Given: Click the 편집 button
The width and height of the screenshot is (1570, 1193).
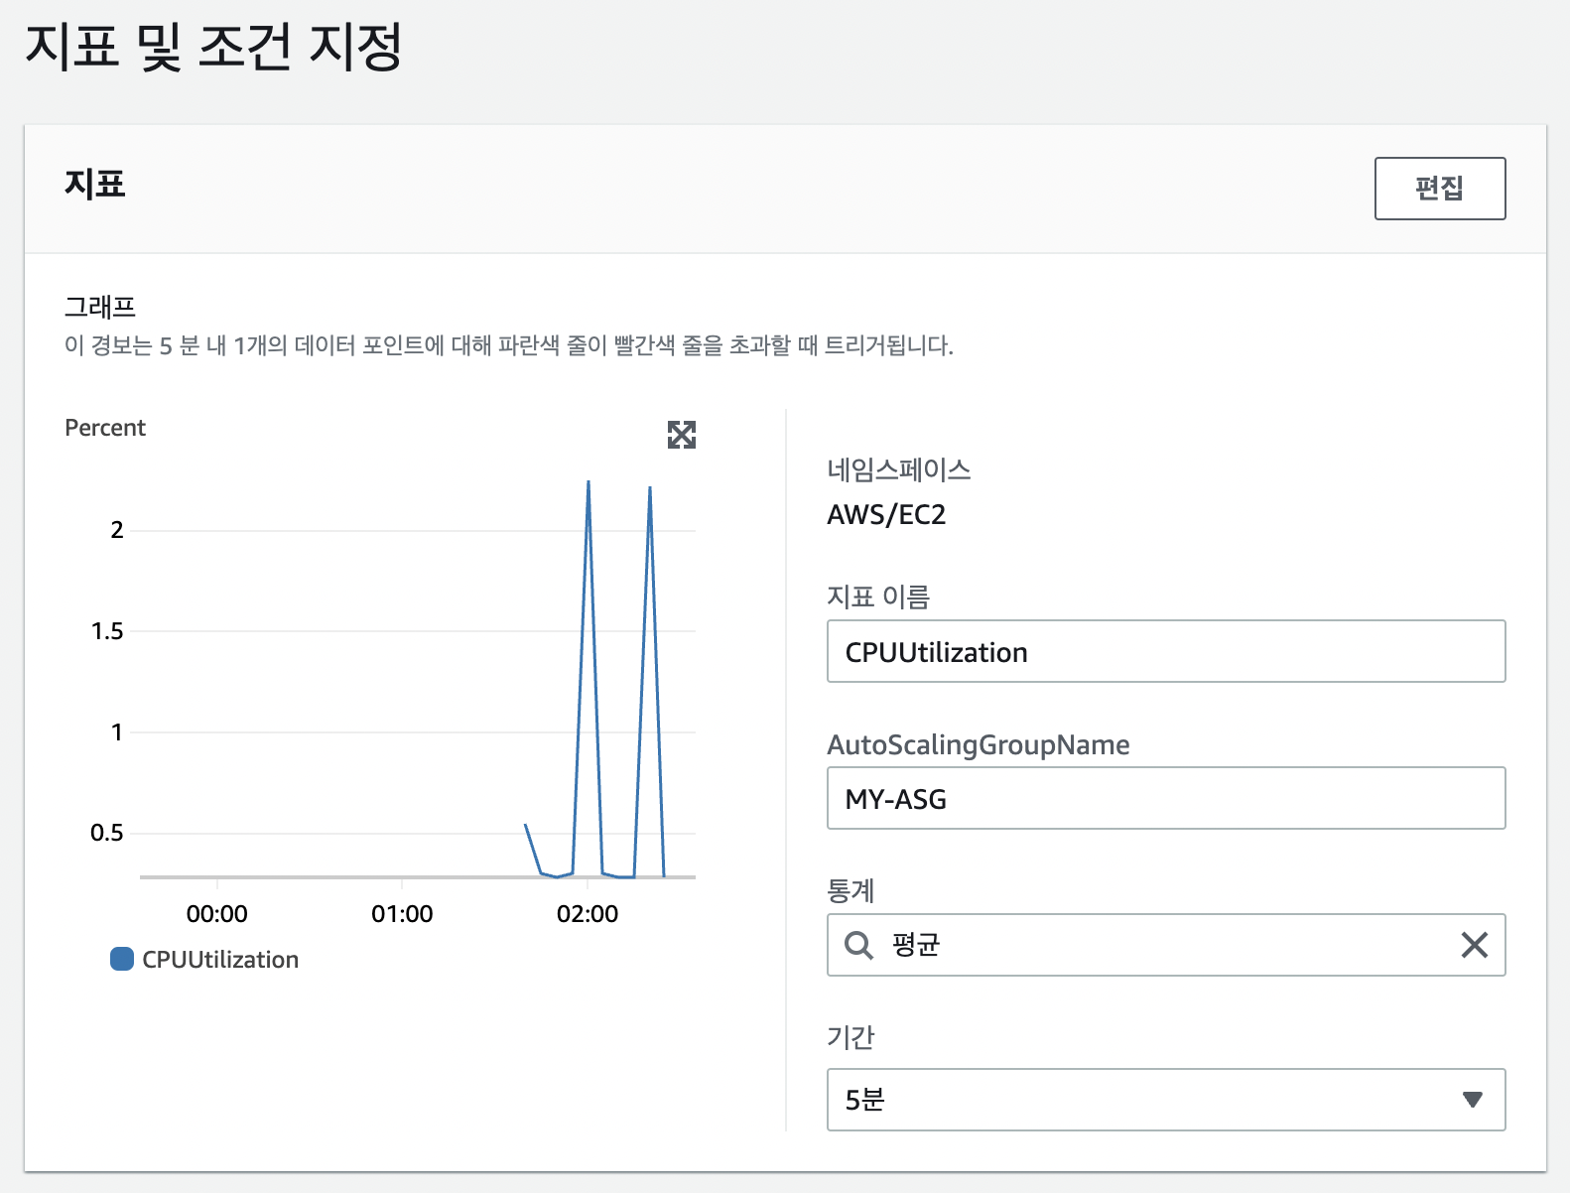Looking at the screenshot, I should coord(1439,189).
